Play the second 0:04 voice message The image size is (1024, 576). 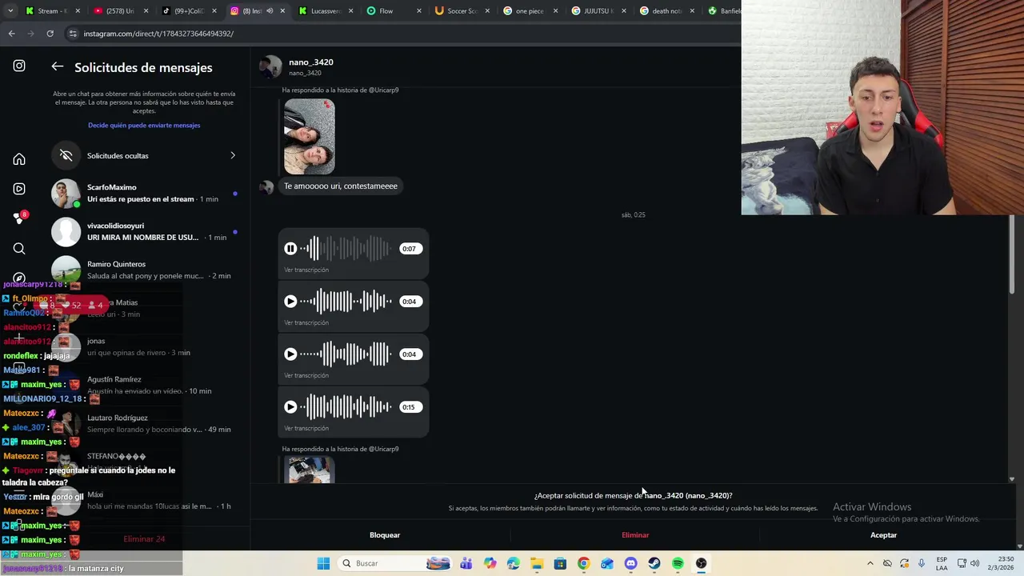click(x=290, y=354)
